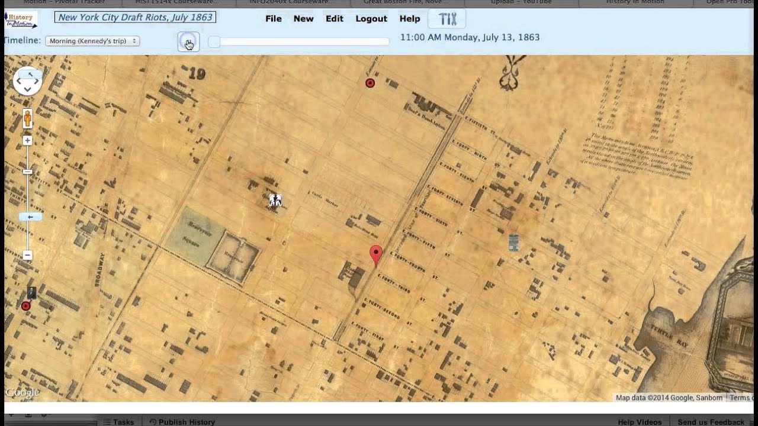Click the red circle marker at lower left

[25, 306]
